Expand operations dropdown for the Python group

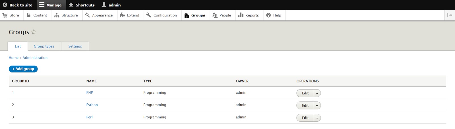click(x=317, y=106)
